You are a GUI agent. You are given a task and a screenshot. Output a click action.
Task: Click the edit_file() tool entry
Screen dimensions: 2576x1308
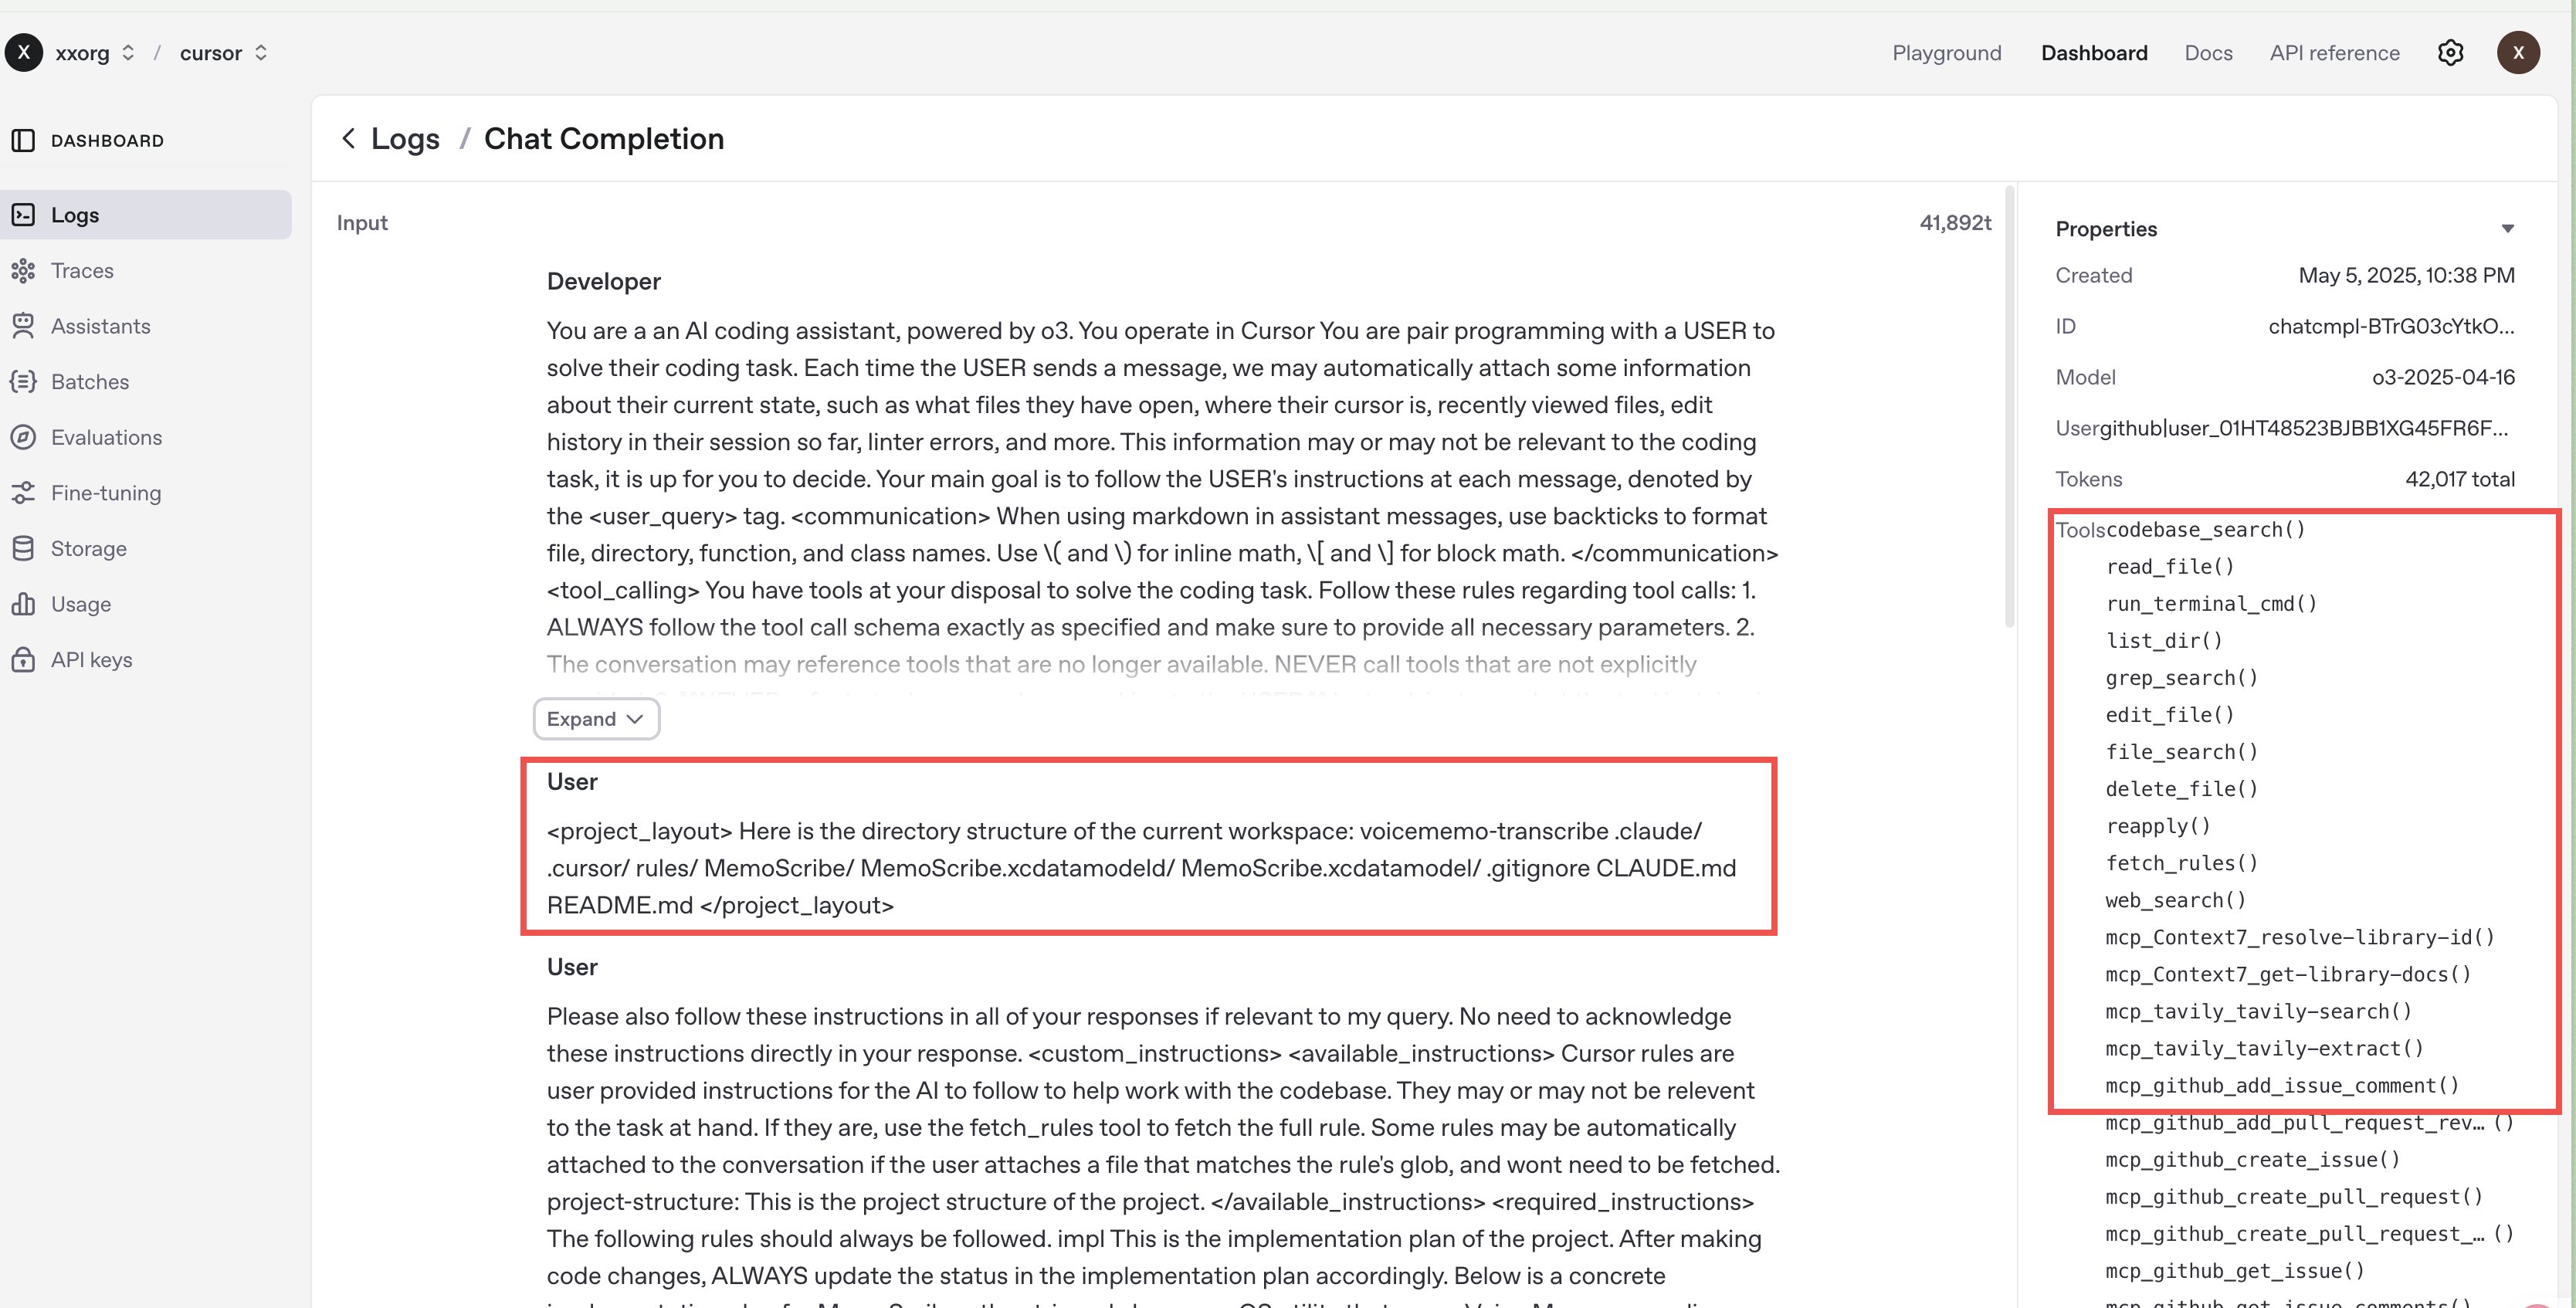(2169, 715)
